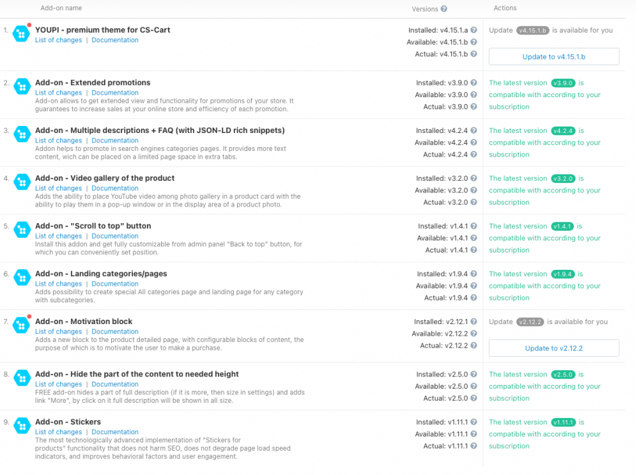Screen dimensions: 639x475
Task: Open Documentation link for Stickers add-on
Action: [115, 432]
